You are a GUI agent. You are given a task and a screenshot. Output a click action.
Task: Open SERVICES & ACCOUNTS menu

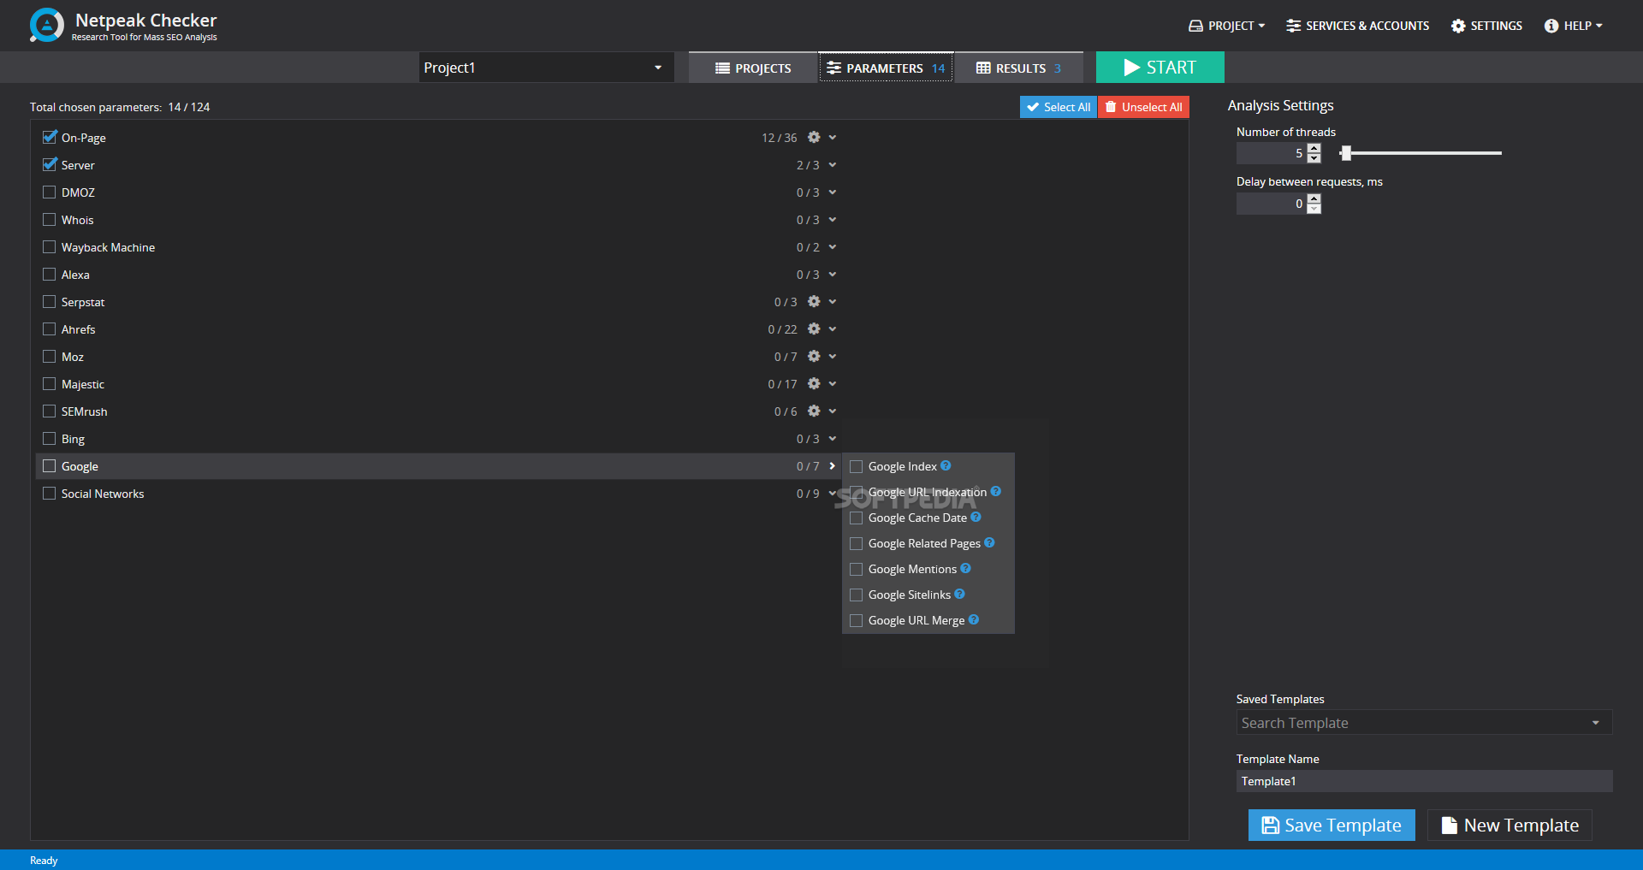coord(1358,26)
